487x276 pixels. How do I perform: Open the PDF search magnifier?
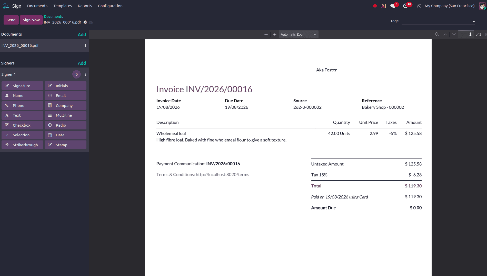click(x=437, y=35)
